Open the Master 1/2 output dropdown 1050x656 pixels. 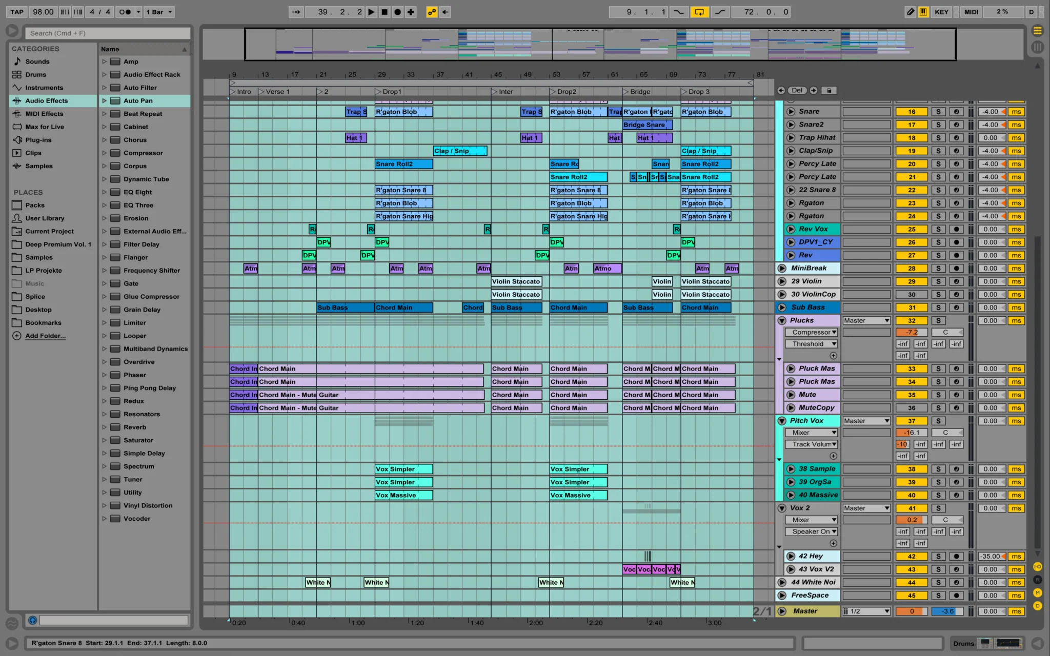tap(866, 611)
